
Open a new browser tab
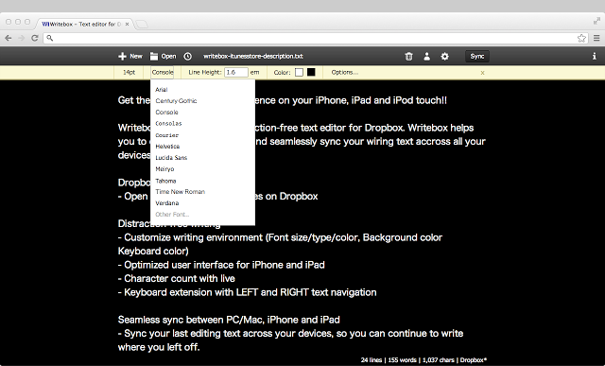click(142, 25)
